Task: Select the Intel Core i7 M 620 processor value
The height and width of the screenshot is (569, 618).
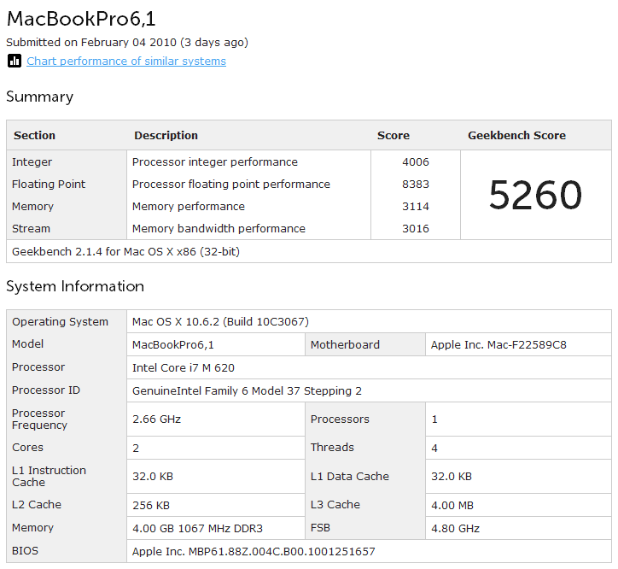Action: (184, 367)
